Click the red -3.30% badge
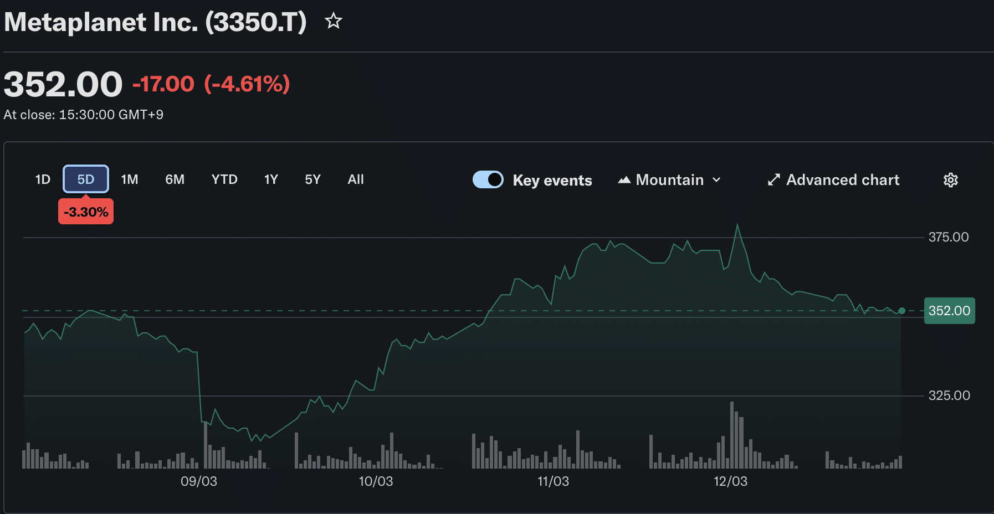 [x=86, y=211]
